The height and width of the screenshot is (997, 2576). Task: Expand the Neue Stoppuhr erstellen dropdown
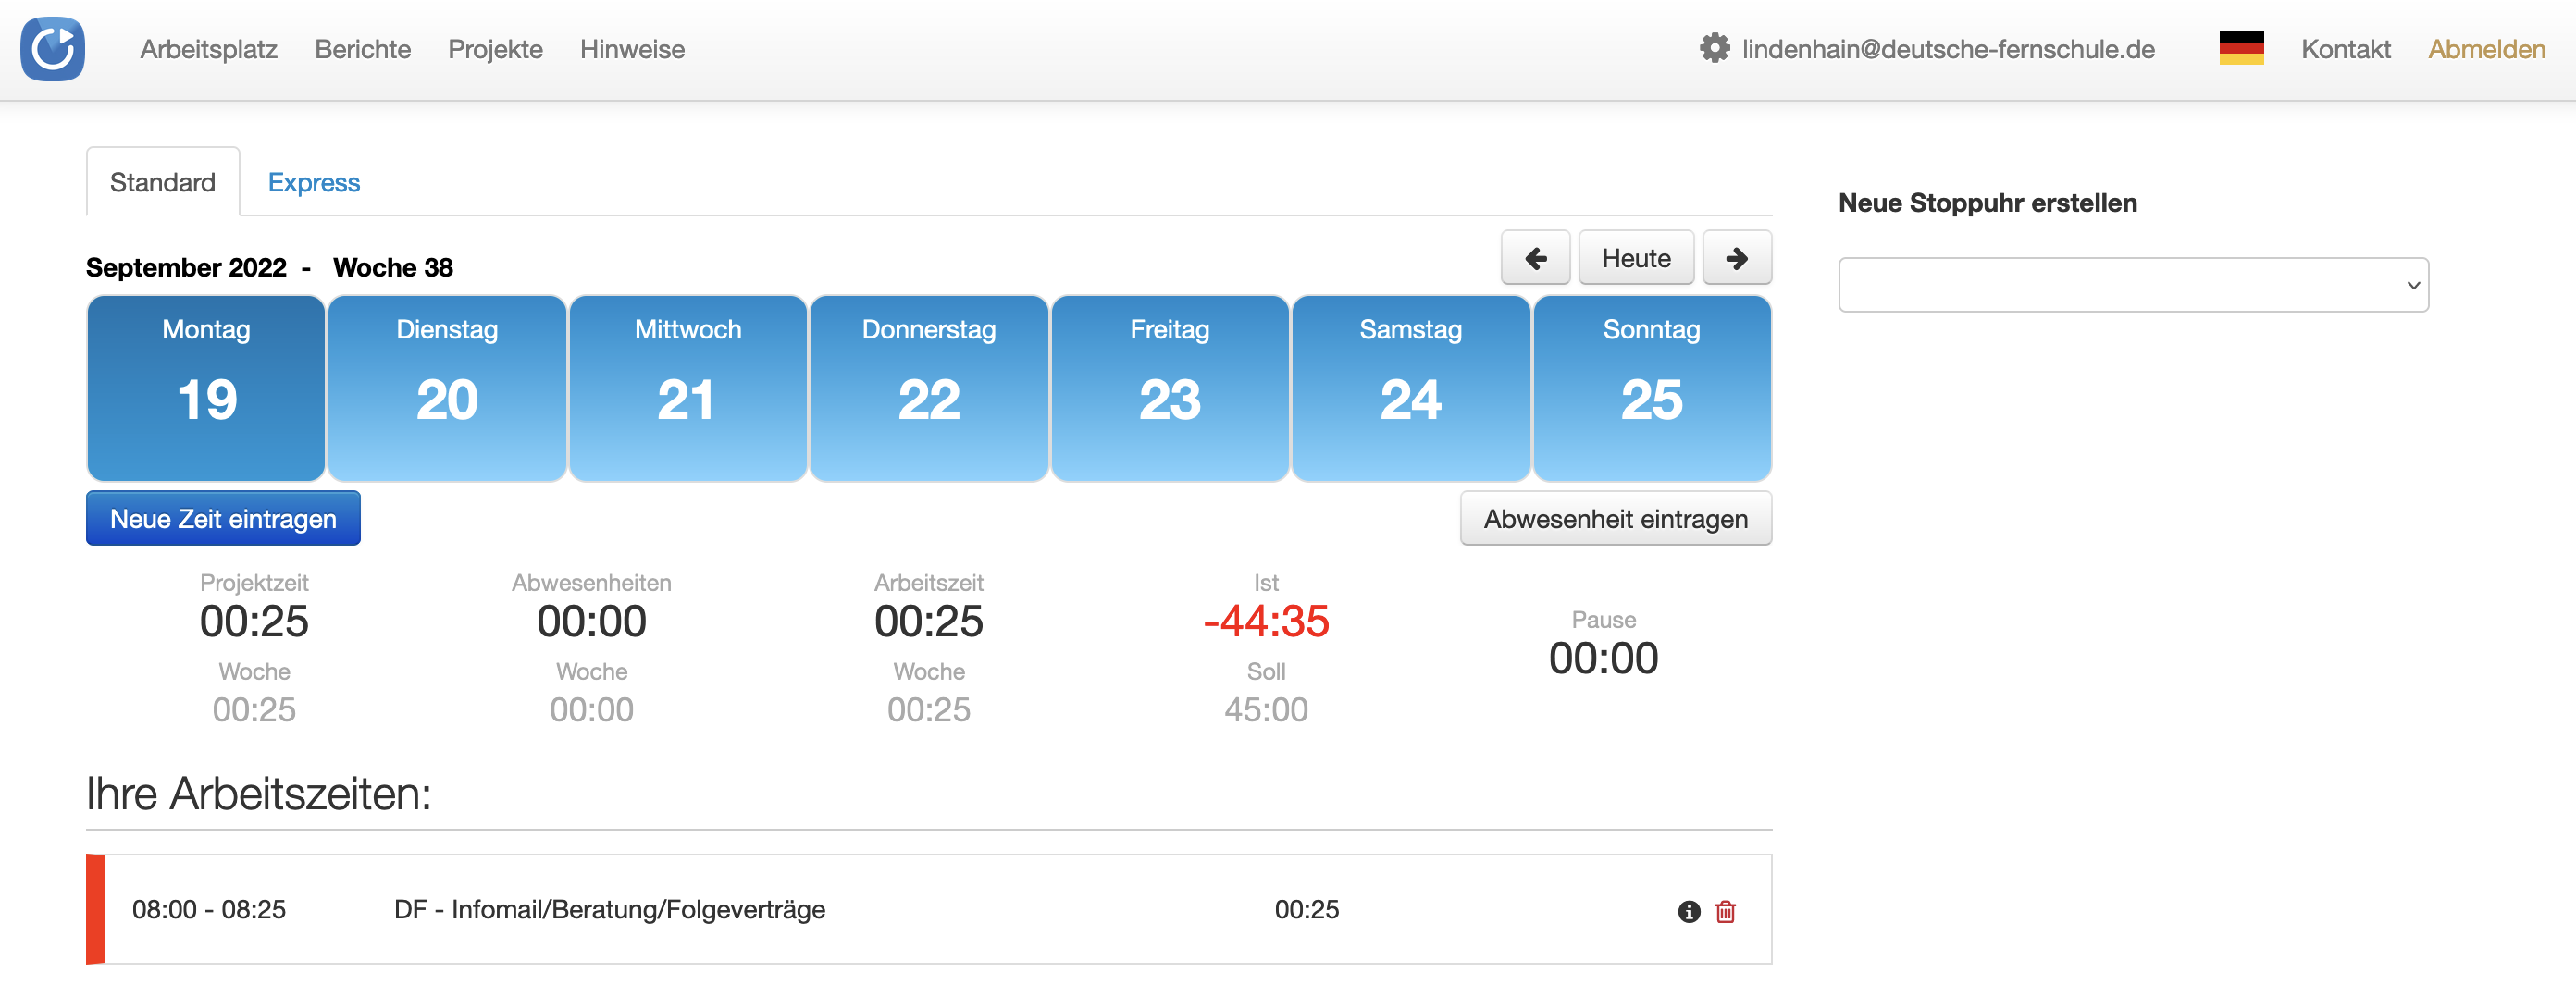(2132, 286)
